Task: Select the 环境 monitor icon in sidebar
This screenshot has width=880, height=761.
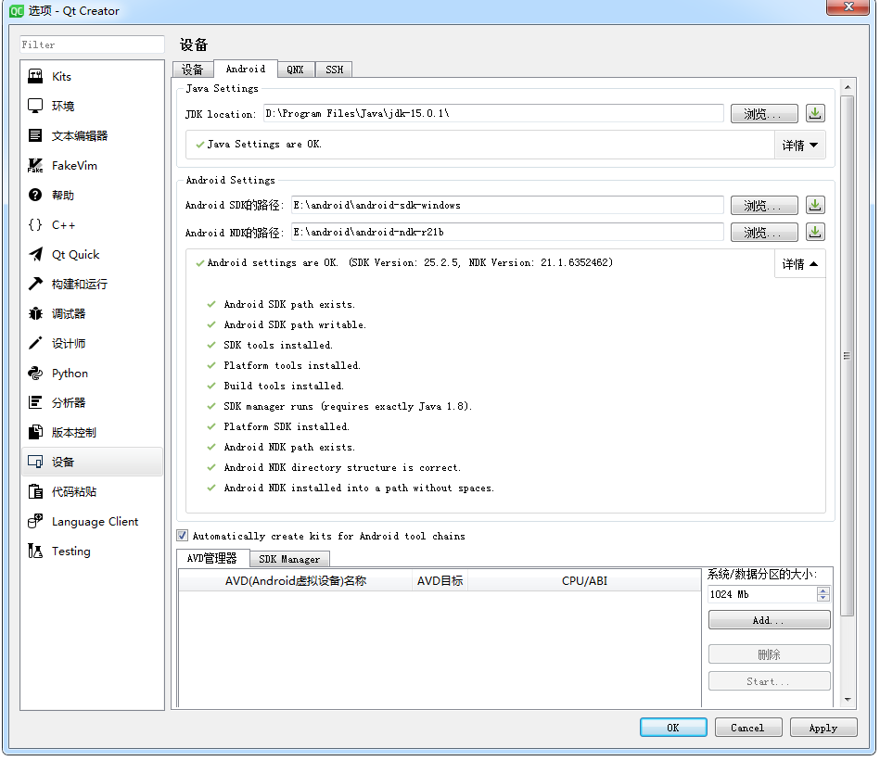Action: [35, 106]
